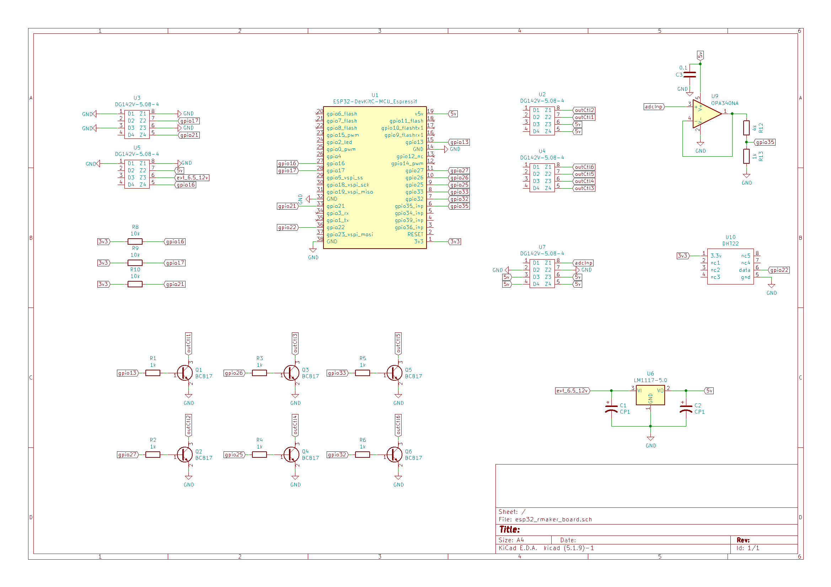The height and width of the screenshot is (587, 831).
Task: Select the U10 DHT22 sensor block
Action: click(x=730, y=267)
